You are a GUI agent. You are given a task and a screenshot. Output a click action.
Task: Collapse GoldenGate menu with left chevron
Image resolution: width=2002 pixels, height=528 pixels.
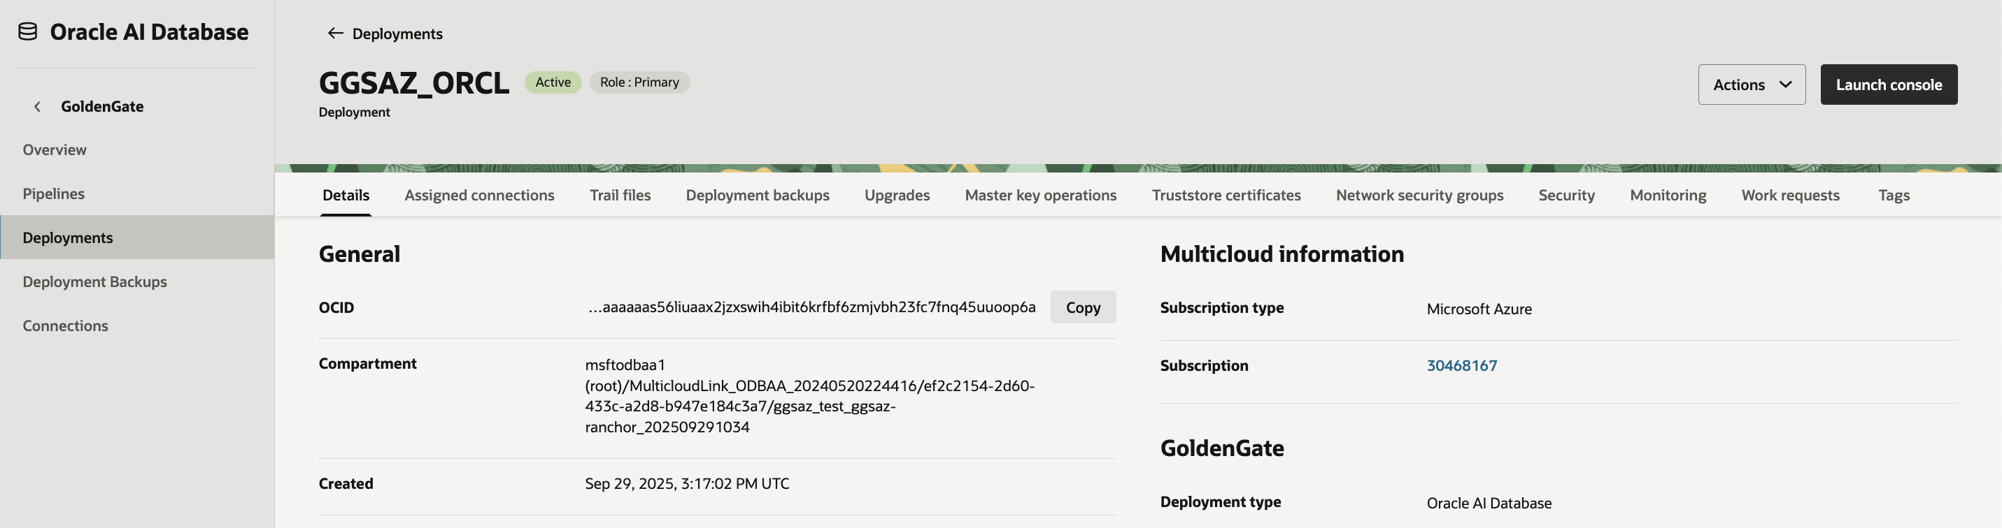[37, 106]
